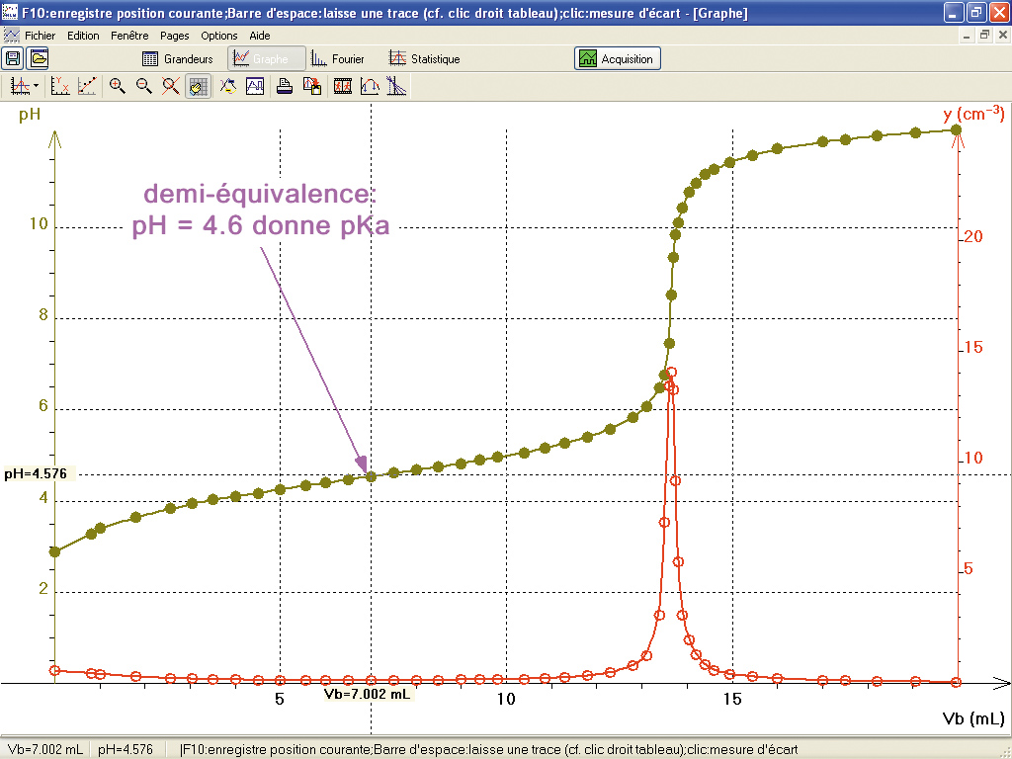Copy the graph to clipboard icon

312,86
